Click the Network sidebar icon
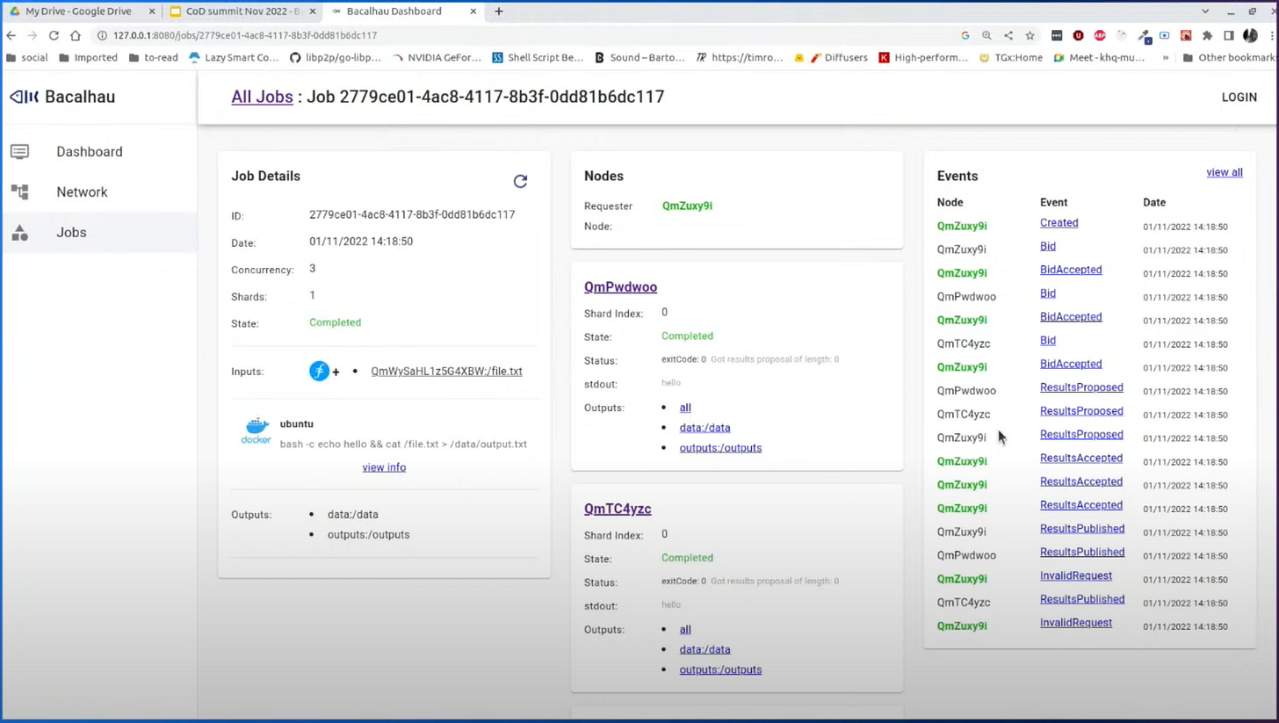The image size is (1279, 723). pos(19,192)
